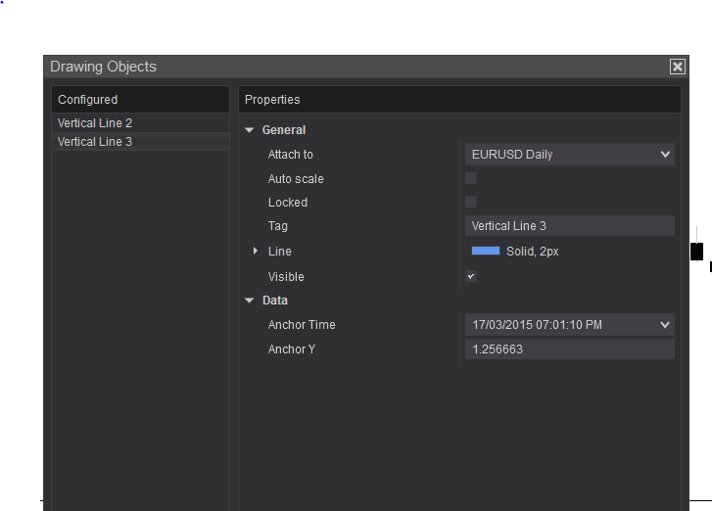Close the Drawing Objects dialog
The image size is (712, 511).
pyautogui.click(x=677, y=67)
